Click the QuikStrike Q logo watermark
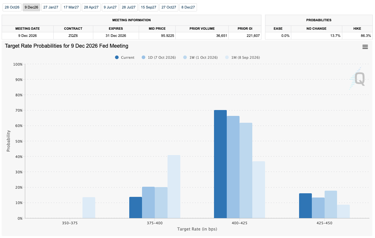The image size is (375, 238). tap(358, 79)
